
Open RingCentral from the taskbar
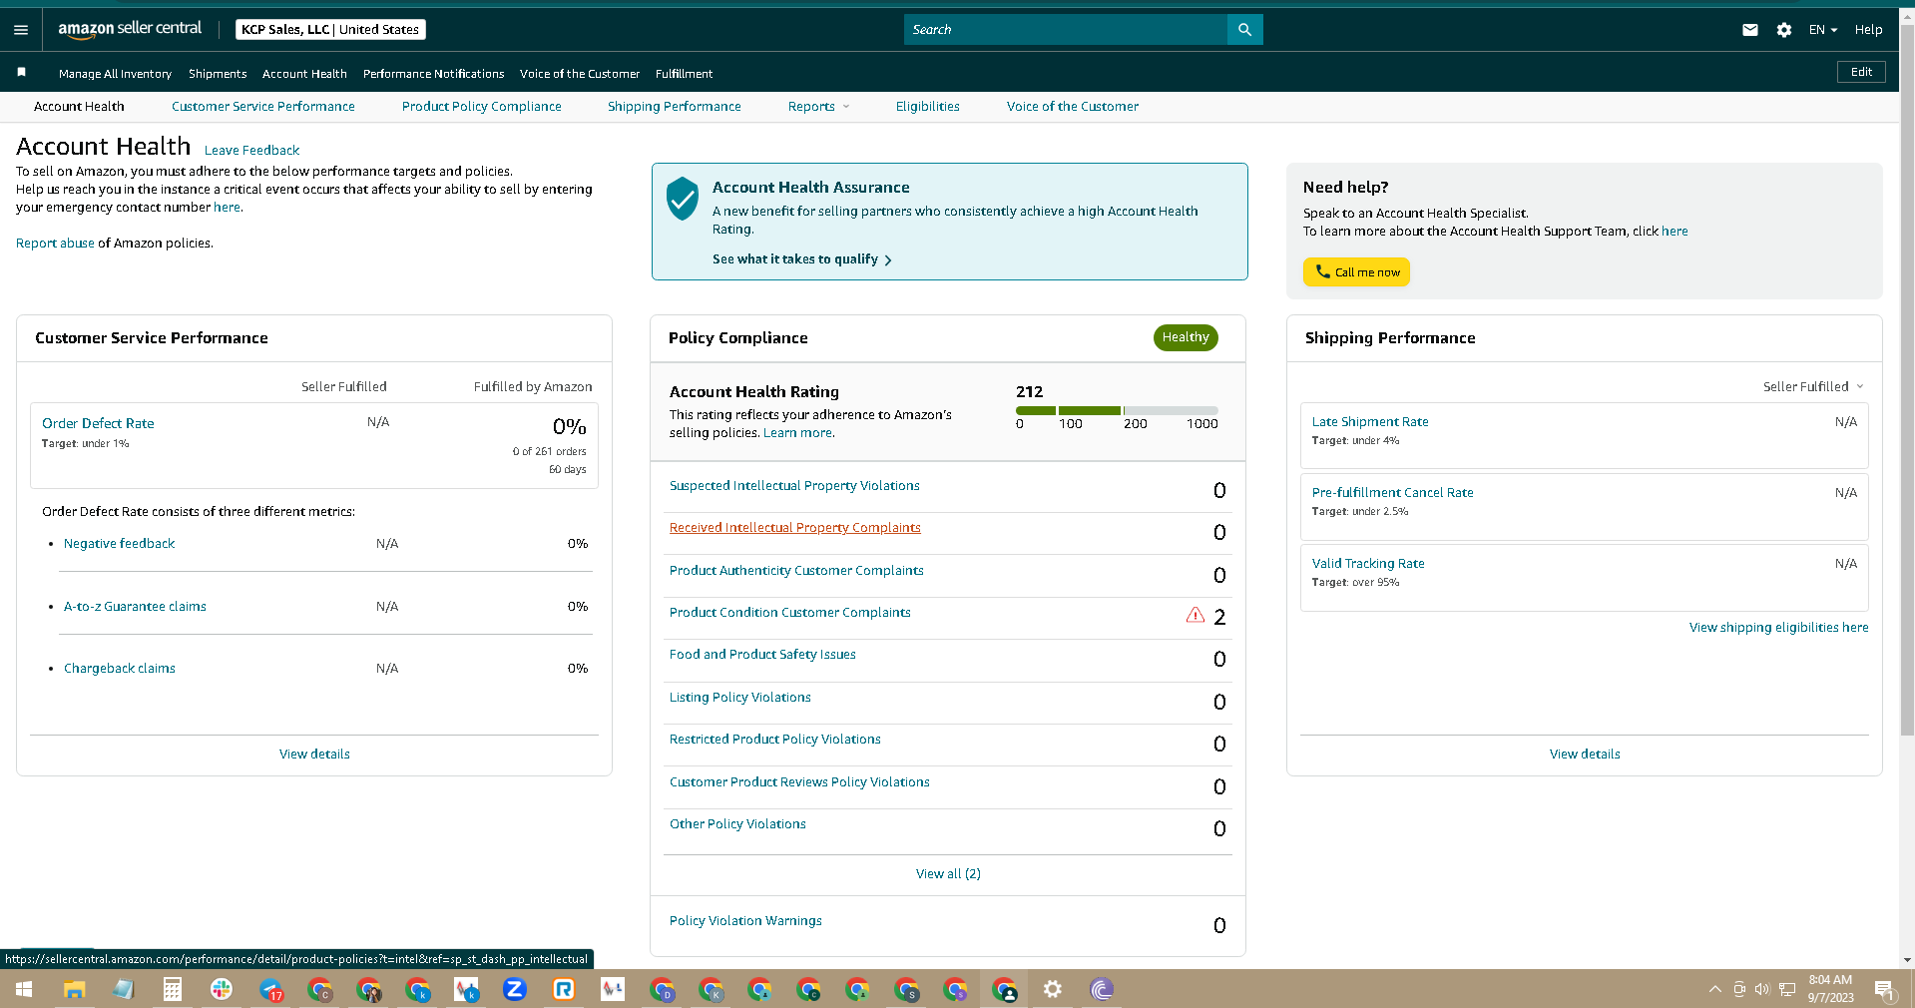click(x=564, y=989)
